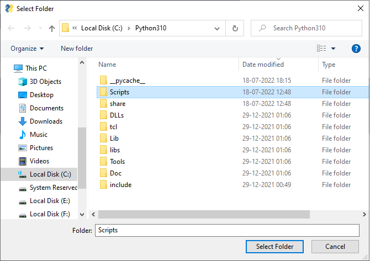
Task: Cancel the folder selection dialog
Action: (x=335, y=247)
